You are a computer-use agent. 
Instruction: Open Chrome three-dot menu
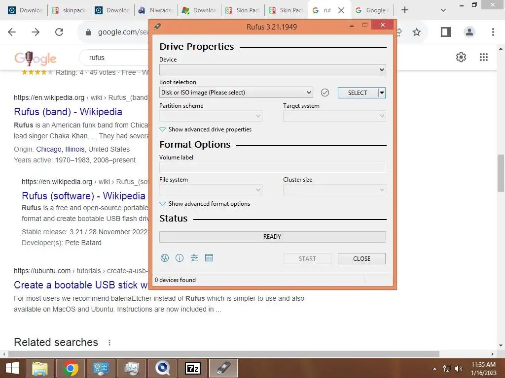pyautogui.click(x=493, y=32)
